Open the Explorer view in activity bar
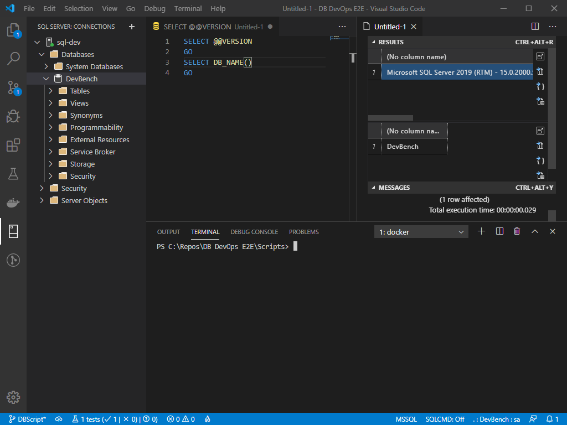 (13, 30)
